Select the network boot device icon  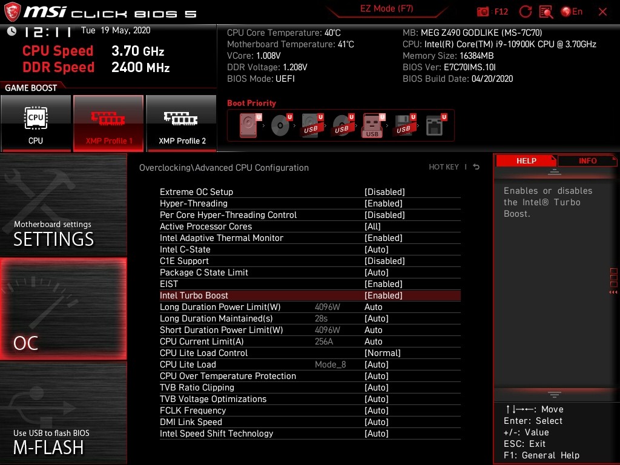tap(434, 126)
